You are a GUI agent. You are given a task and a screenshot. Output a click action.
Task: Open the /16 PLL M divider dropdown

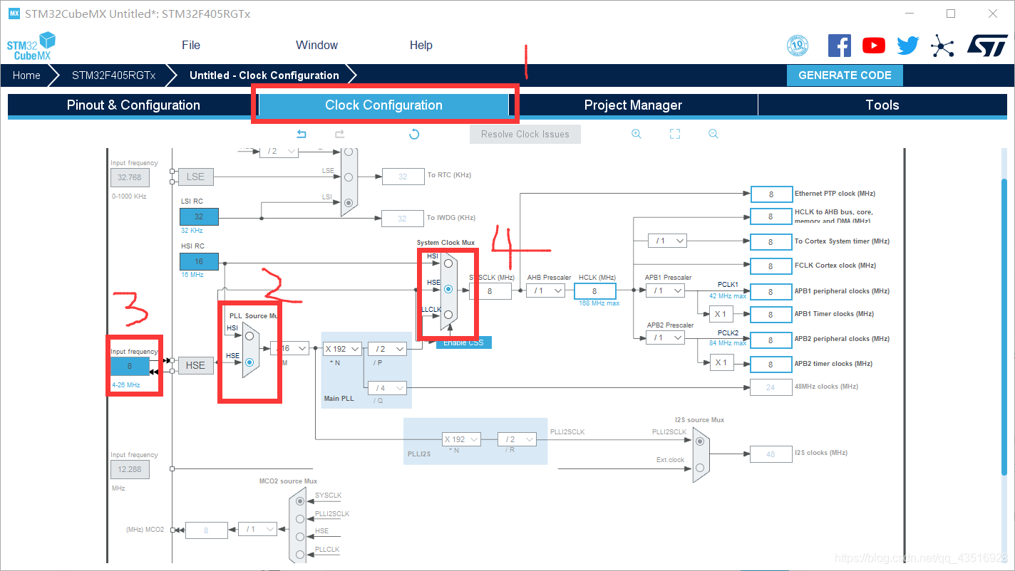pos(290,348)
